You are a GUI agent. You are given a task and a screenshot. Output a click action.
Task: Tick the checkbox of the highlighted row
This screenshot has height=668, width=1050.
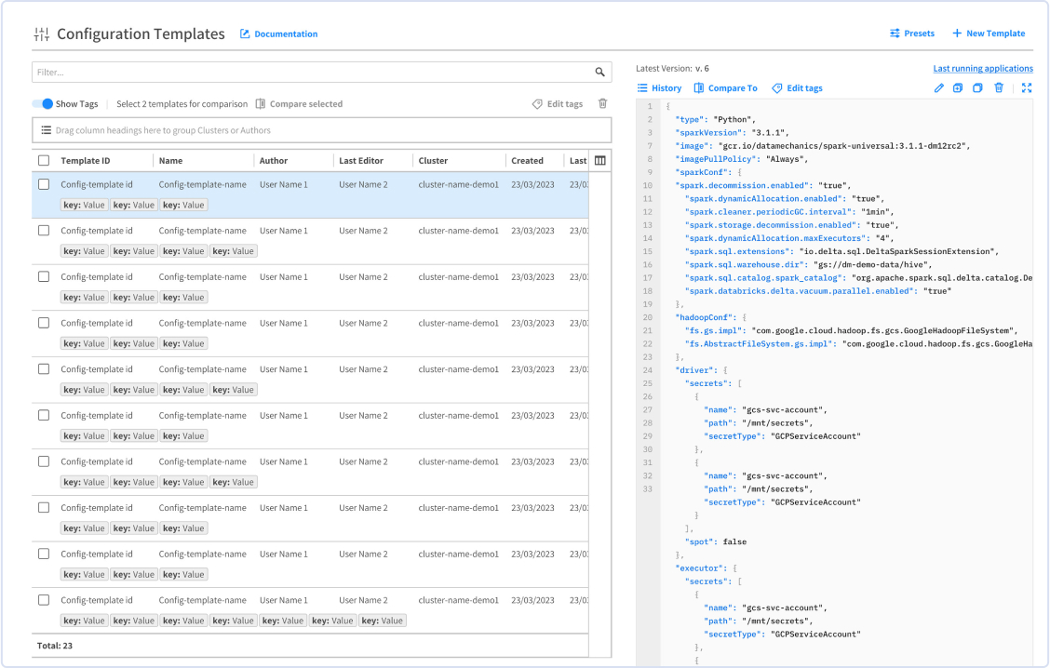44,184
